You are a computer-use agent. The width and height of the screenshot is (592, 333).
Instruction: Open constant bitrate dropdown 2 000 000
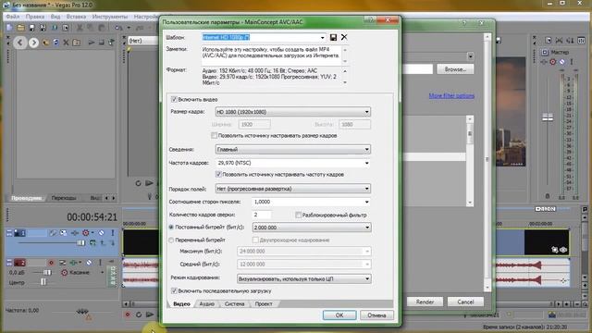[x=312, y=228]
